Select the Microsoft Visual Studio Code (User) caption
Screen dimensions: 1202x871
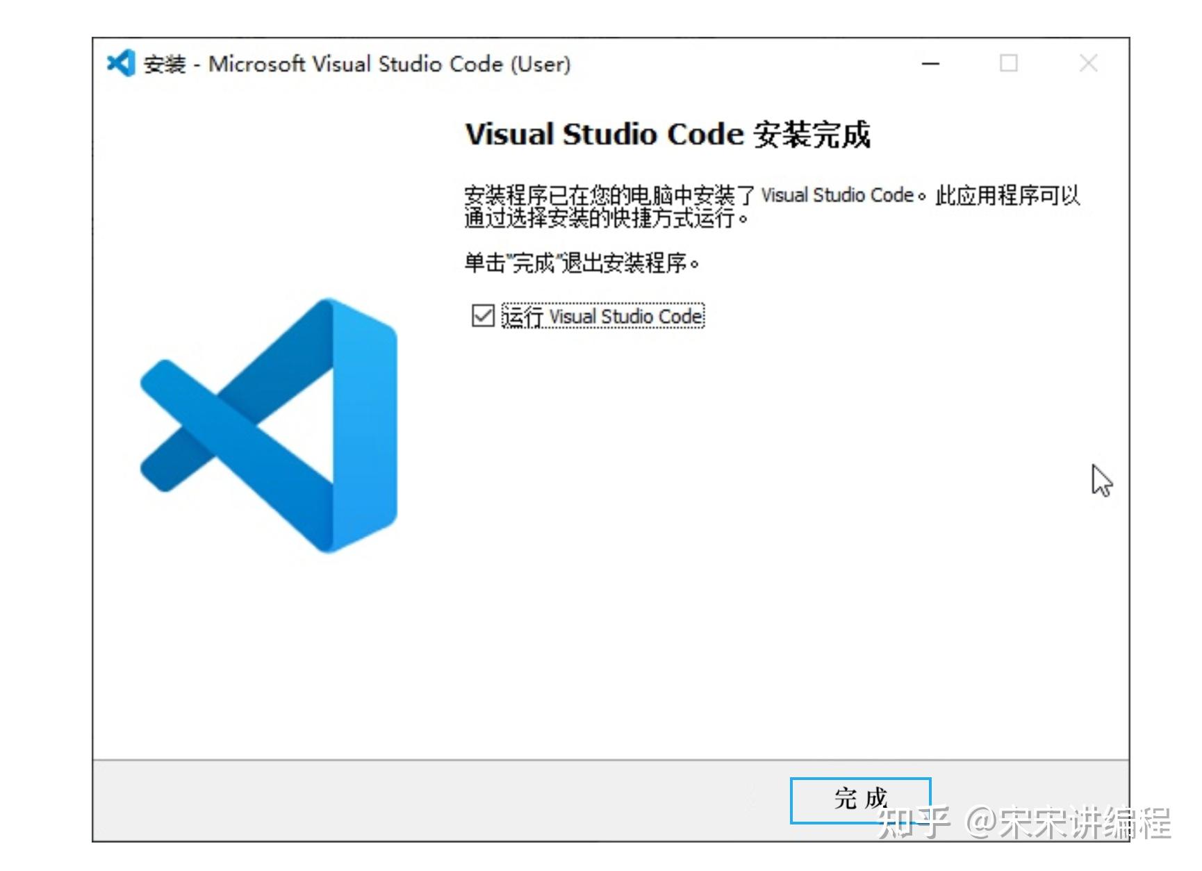click(389, 63)
